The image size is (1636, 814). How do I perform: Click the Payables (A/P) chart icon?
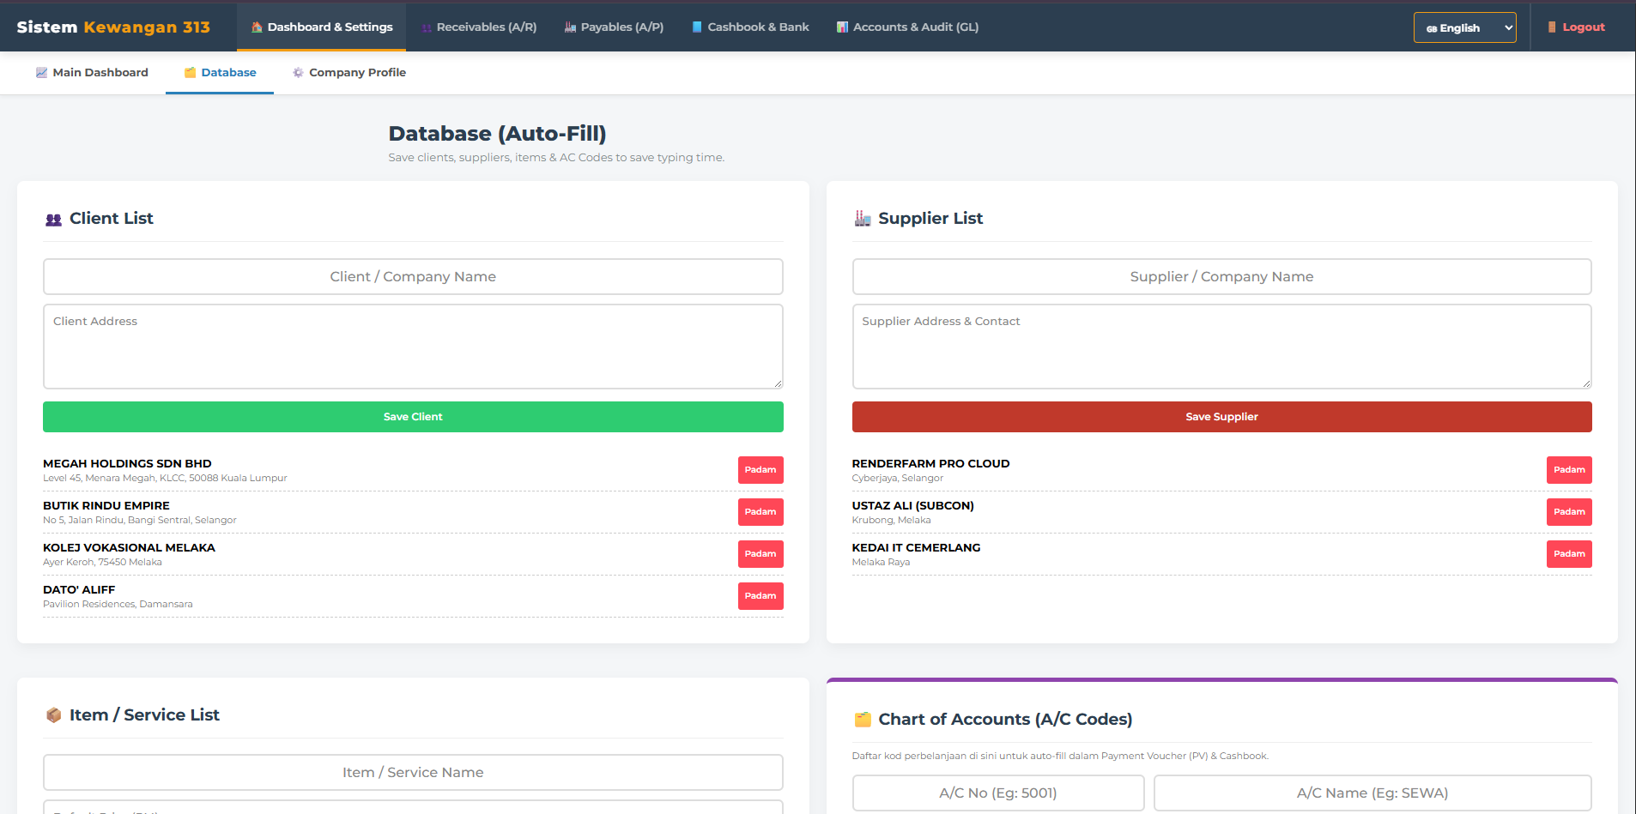568,27
